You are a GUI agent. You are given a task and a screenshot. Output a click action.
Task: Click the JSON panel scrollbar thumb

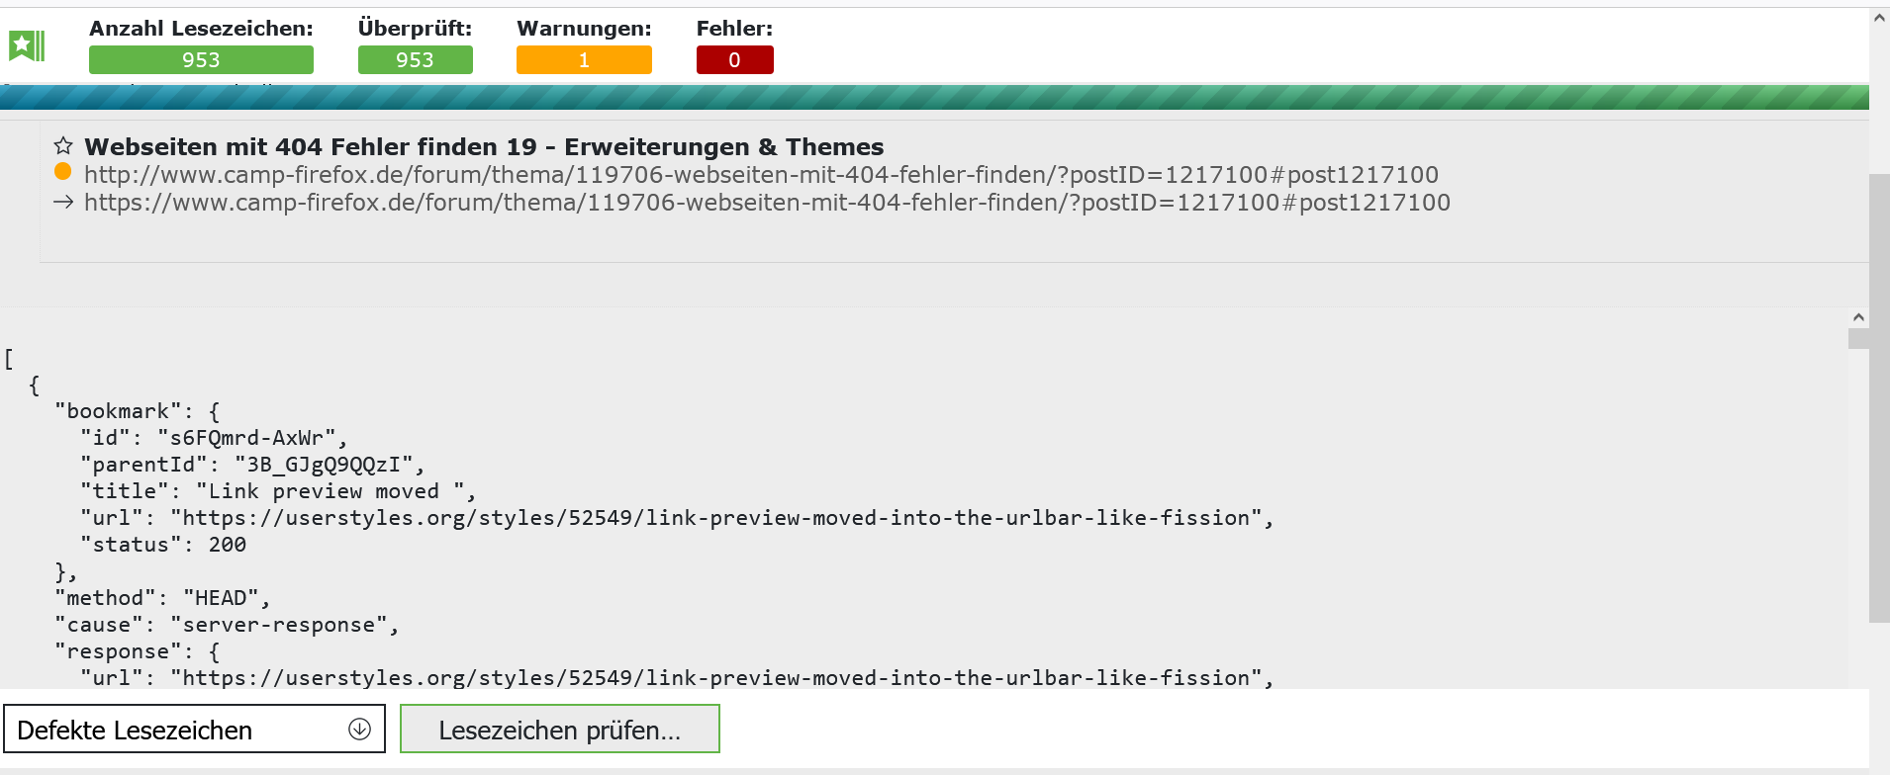[1858, 339]
